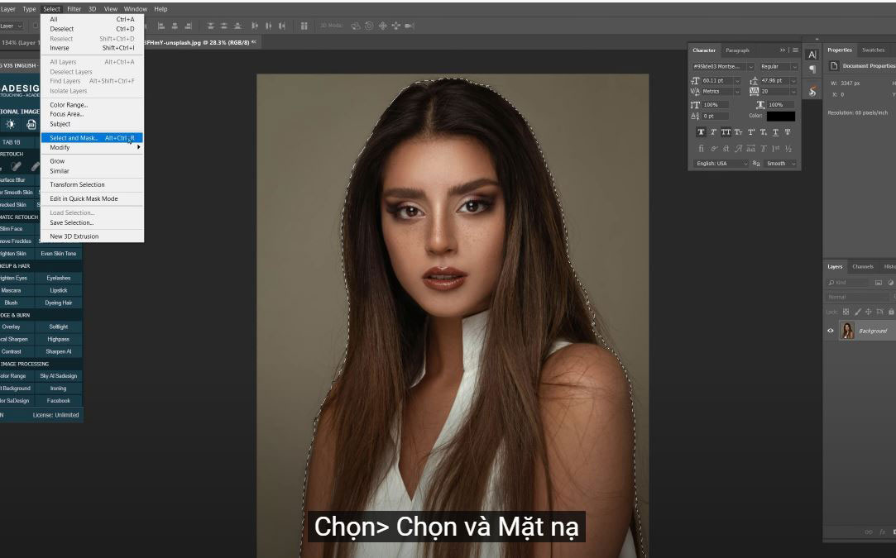Click the Faux Italic text style icon
The image size is (896, 558).
[713, 132]
